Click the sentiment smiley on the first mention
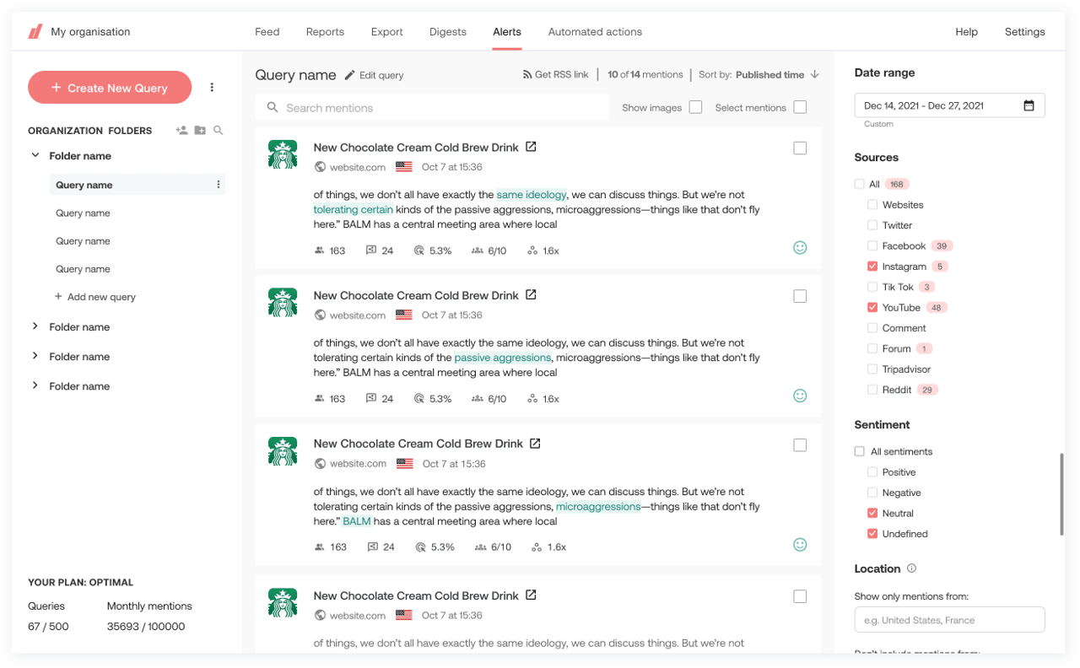The height and width of the screenshot is (668, 1080). pos(800,247)
